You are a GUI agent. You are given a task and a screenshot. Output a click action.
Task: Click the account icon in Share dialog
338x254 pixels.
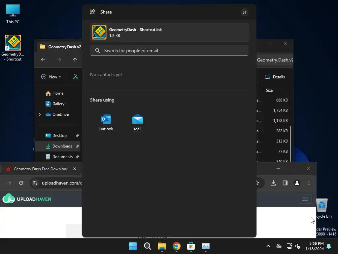tap(245, 12)
